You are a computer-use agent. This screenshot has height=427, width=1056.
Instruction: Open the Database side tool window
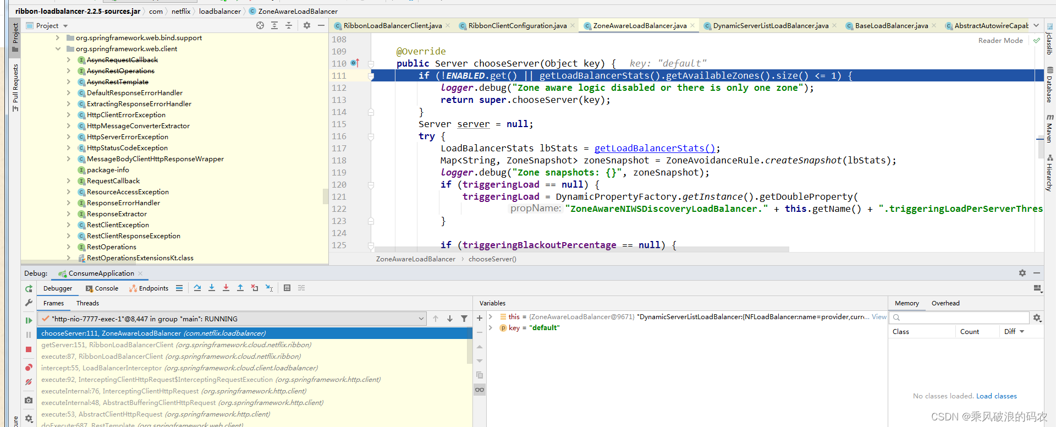pyautogui.click(x=1049, y=84)
